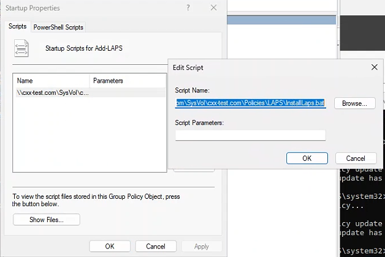Screen dimensions: 385x257
Task: Click into the Script Name field
Action: coord(250,103)
